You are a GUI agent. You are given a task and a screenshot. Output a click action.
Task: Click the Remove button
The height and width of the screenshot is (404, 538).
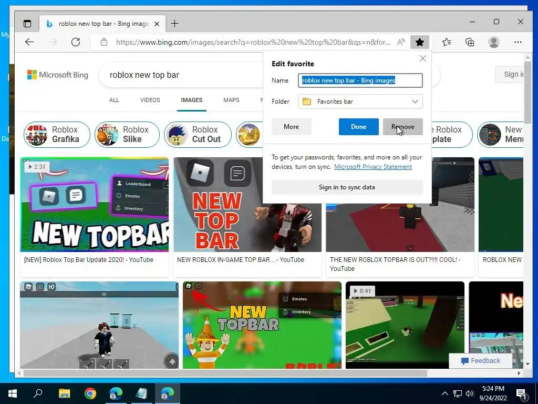pyautogui.click(x=403, y=127)
